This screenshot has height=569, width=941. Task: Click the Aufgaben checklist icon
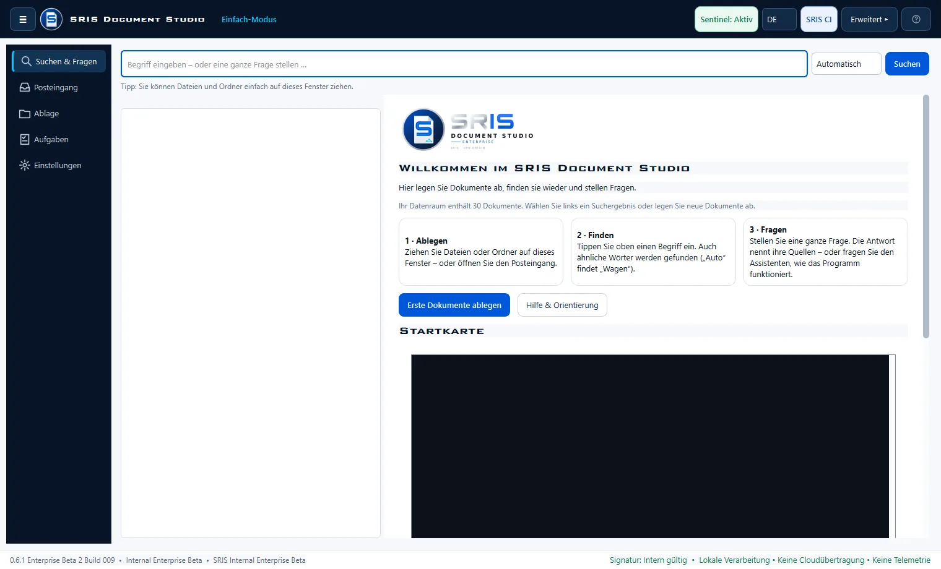click(x=25, y=139)
